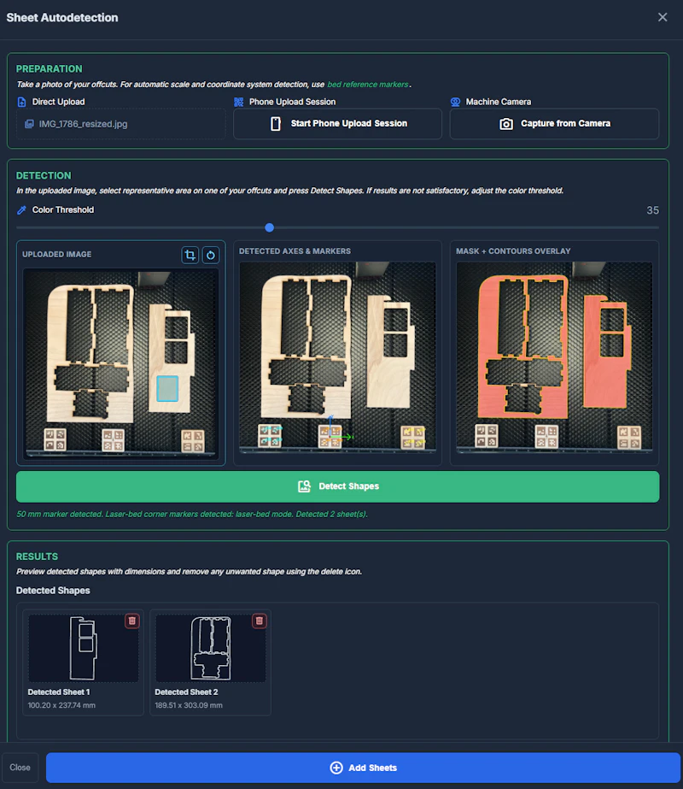Click the dimensions 100.20 x 237.74 mm

point(61,705)
